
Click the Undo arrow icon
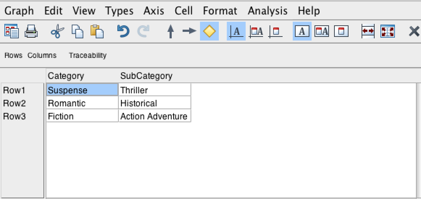click(x=123, y=31)
